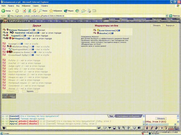The width and height of the screenshot is (181, 135).
Task: Click the Print icon in toolbar
Action: (89, 11)
